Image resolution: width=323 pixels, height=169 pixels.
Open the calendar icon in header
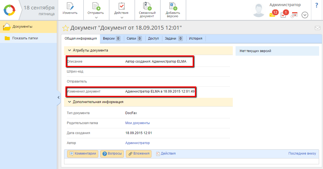coord(294,15)
